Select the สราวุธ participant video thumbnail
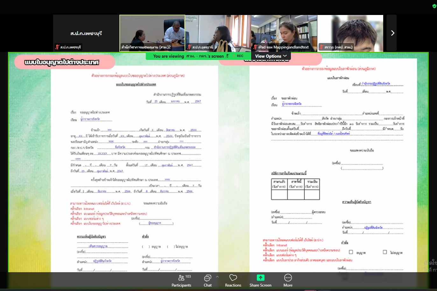Image resolution: width=437 pixels, height=291 pixels. [350, 33]
